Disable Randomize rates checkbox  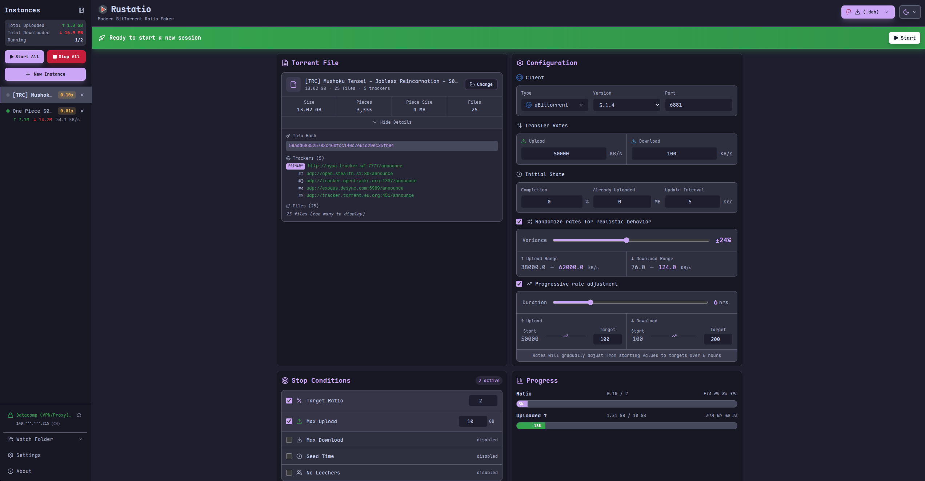click(519, 222)
